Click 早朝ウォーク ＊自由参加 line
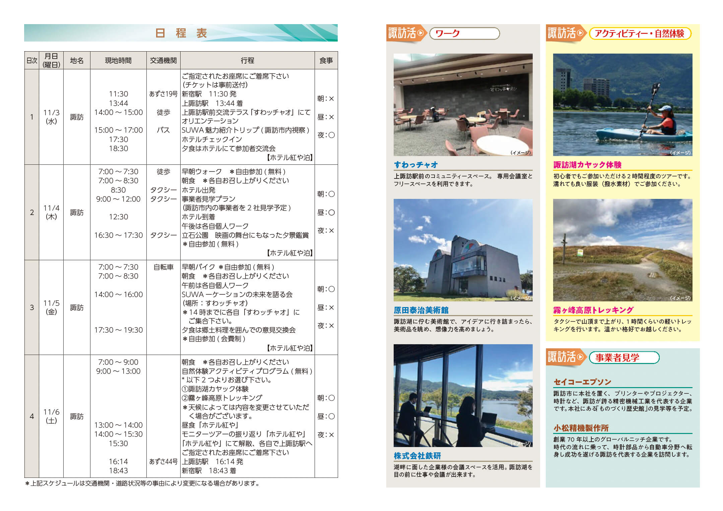Viewport: 723px width, 511px height. (x=234, y=171)
